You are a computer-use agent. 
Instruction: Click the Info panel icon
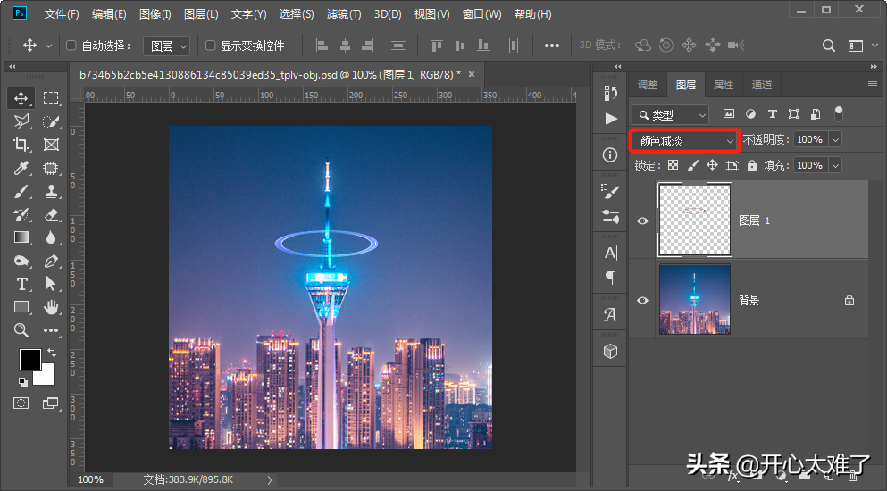[611, 154]
